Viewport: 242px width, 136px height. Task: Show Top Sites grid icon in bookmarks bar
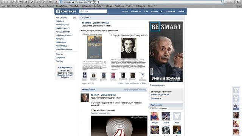[x=8, y=6]
